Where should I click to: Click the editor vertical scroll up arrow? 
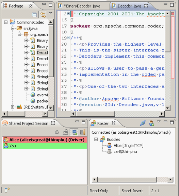(167, 14)
